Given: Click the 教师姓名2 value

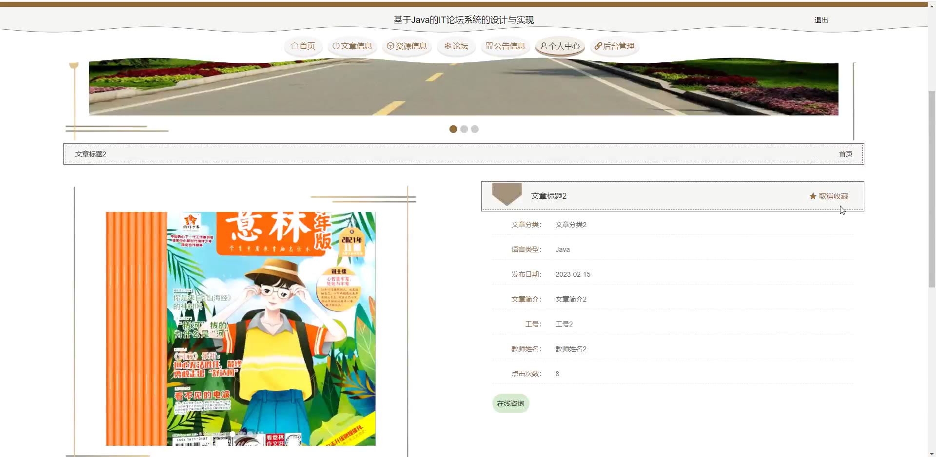Looking at the screenshot, I should pos(571,349).
